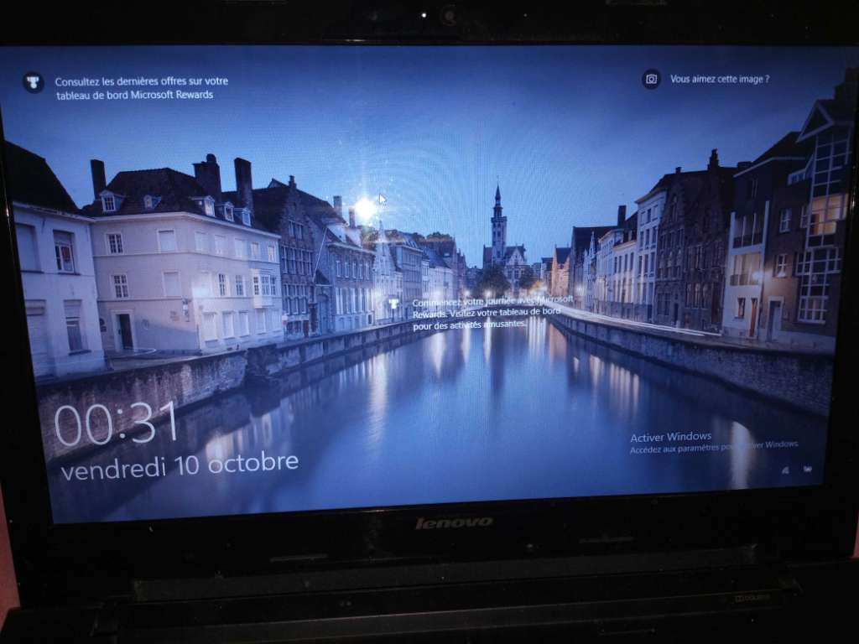Click the "pour des activités amusantes" text line
The image size is (859, 644).
470,324
